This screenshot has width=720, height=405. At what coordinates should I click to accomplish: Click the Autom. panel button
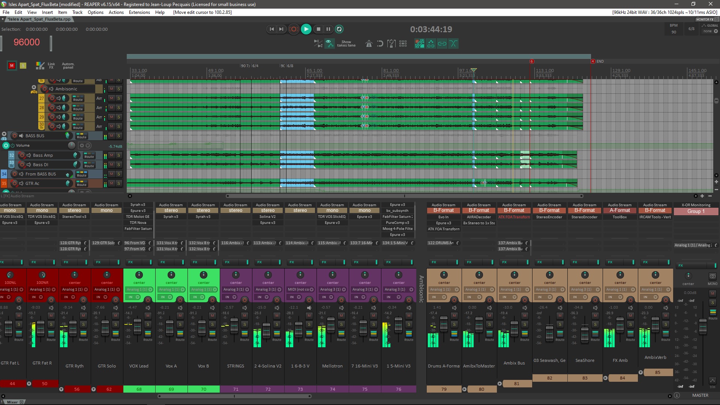[68, 66]
